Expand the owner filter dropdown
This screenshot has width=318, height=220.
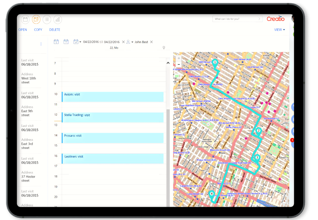[132, 42]
